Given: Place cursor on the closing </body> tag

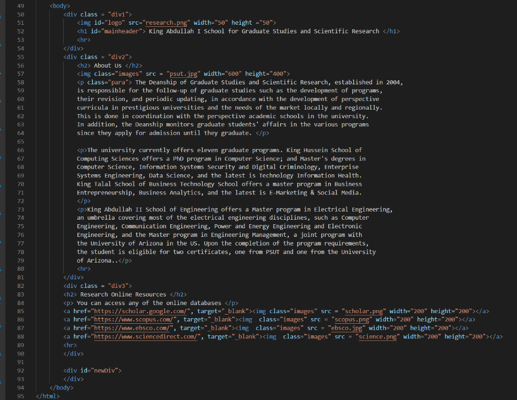Looking at the screenshot, I should tap(61, 388).
